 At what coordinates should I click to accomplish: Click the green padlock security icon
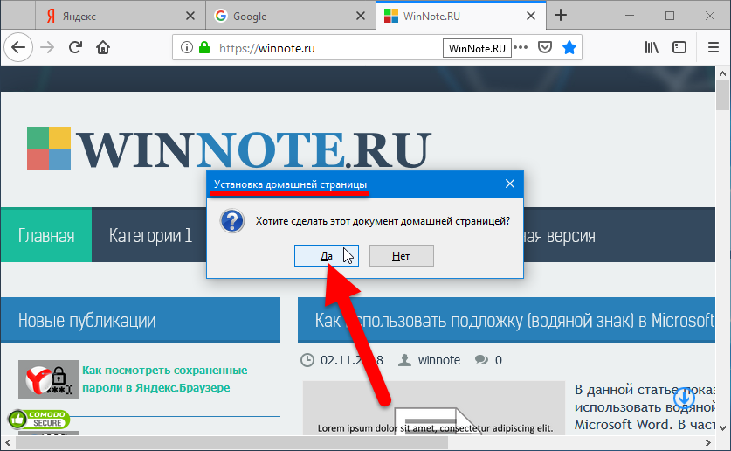click(x=204, y=48)
